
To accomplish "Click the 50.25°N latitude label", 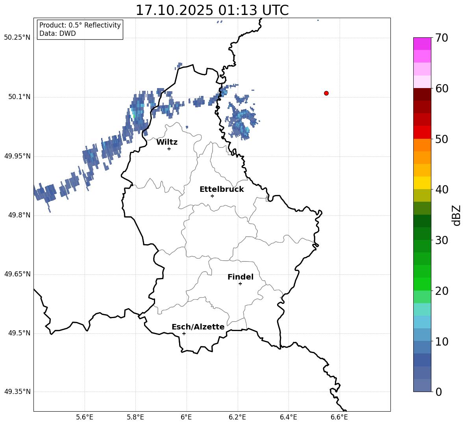I will (17, 38).
